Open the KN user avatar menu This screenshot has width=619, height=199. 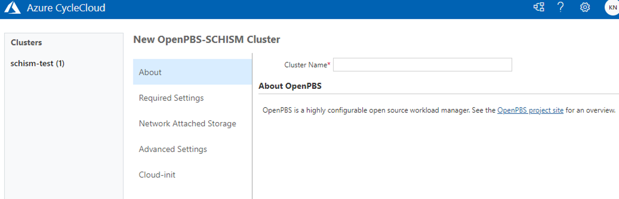pyautogui.click(x=612, y=7)
